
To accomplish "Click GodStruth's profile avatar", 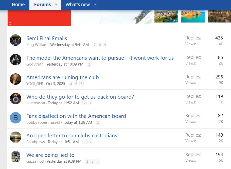I will coord(15,60).
